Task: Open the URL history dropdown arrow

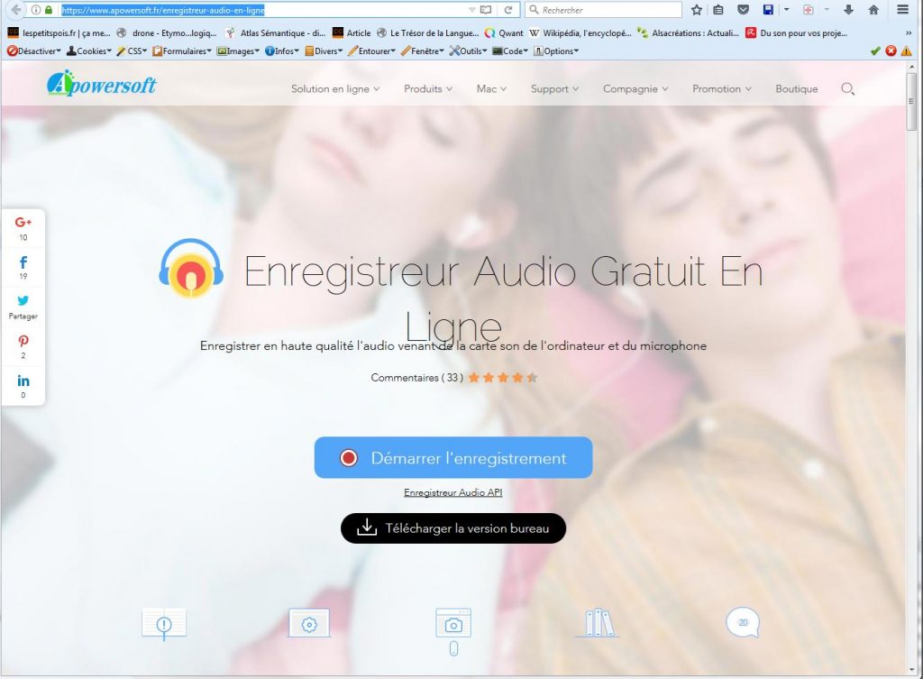Action: [x=471, y=10]
